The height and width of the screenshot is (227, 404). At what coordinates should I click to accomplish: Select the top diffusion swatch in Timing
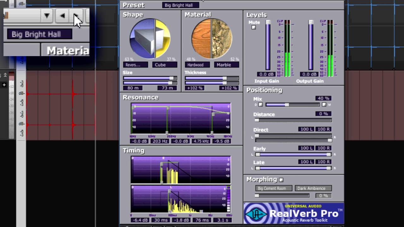tap(229, 188)
